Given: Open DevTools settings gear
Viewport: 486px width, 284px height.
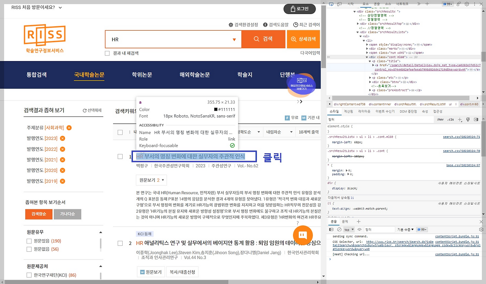Looking at the screenshot, I should click(467, 4).
